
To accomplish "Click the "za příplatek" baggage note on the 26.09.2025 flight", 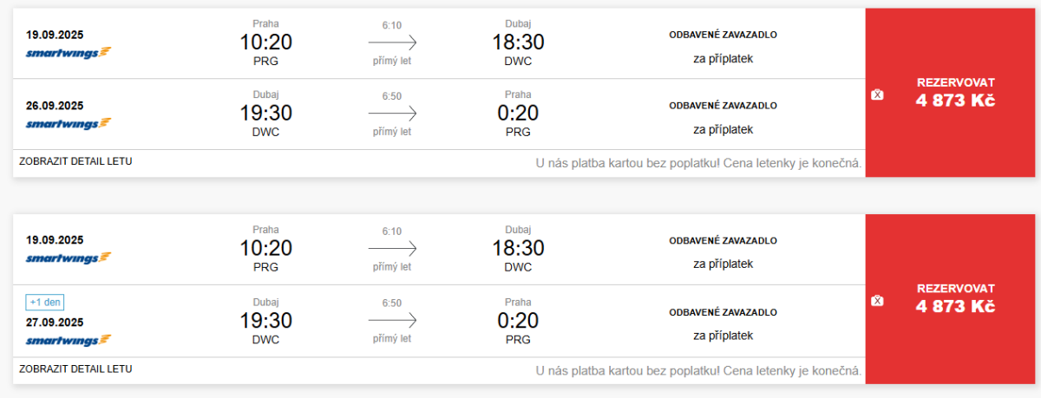I will pos(723,129).
